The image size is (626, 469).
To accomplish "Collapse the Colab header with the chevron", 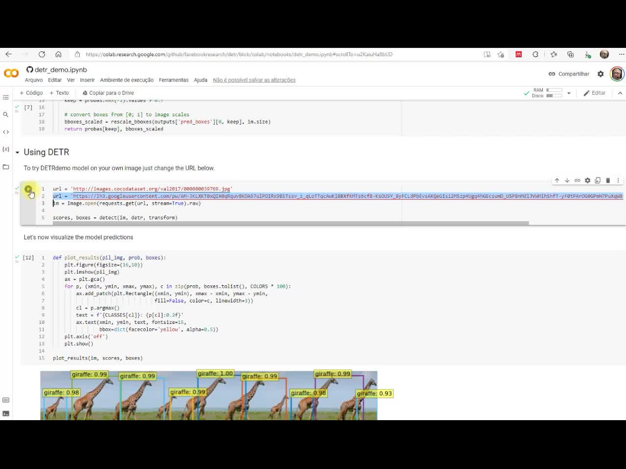I will tap(620, 93).
